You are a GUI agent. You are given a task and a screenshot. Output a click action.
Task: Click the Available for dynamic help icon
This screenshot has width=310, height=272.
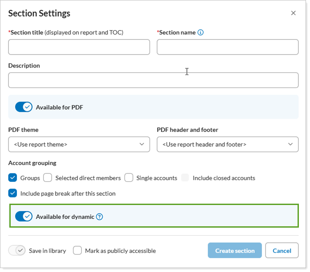100,217
